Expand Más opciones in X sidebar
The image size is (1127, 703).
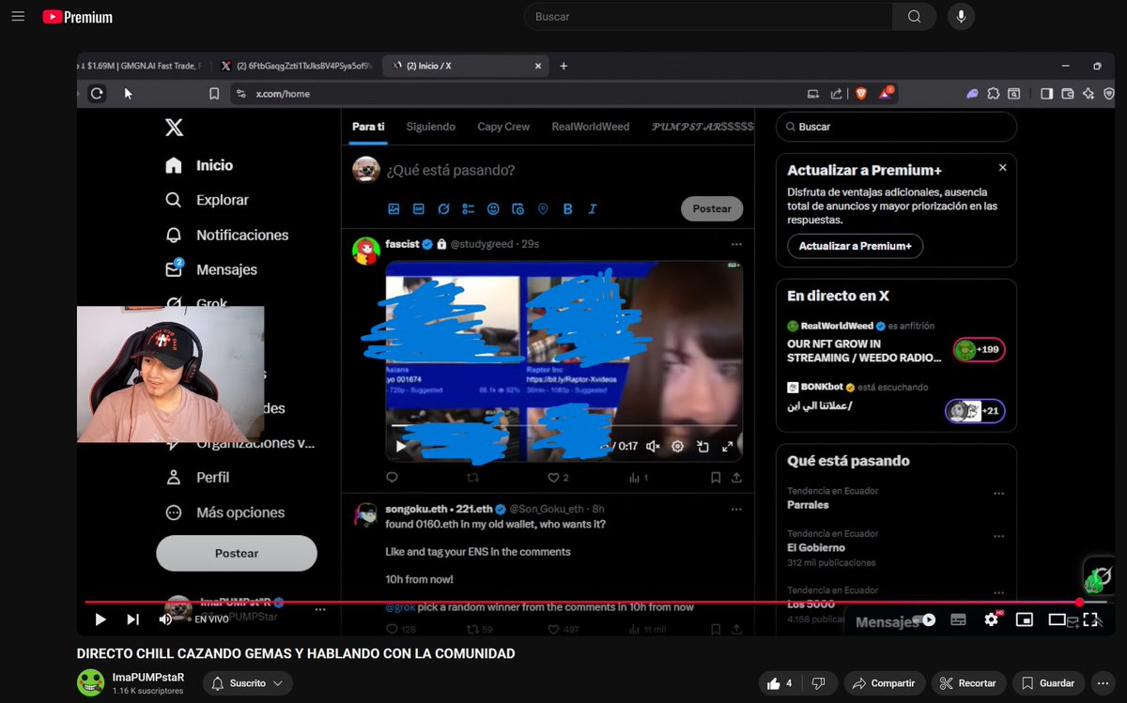tap(224, 512)
